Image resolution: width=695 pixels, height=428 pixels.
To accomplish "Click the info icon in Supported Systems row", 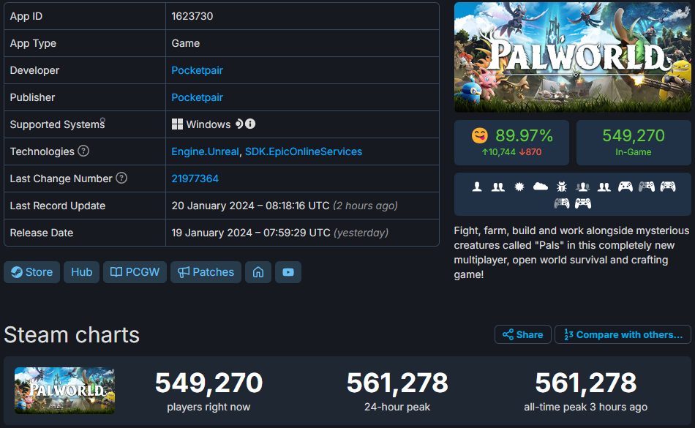I will point(250,124).
